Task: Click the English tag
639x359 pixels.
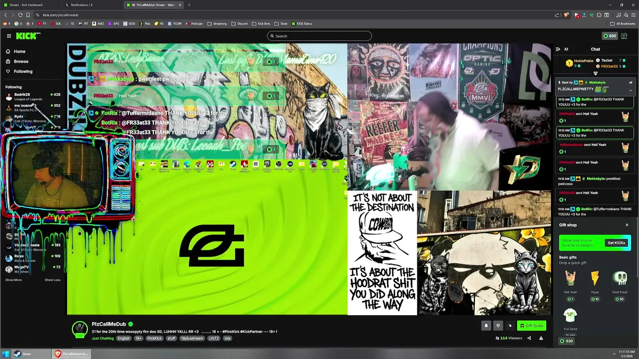Action: [123, 338]
